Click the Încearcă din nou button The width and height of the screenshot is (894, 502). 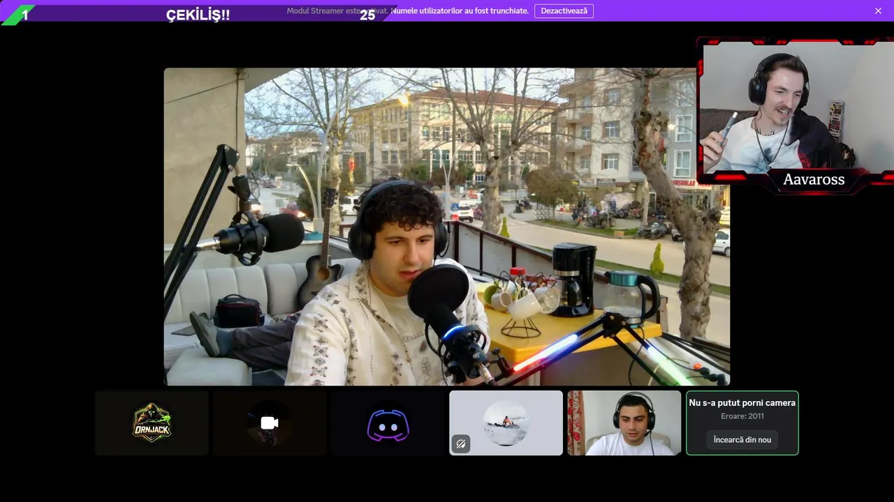(x=742, y=440)
